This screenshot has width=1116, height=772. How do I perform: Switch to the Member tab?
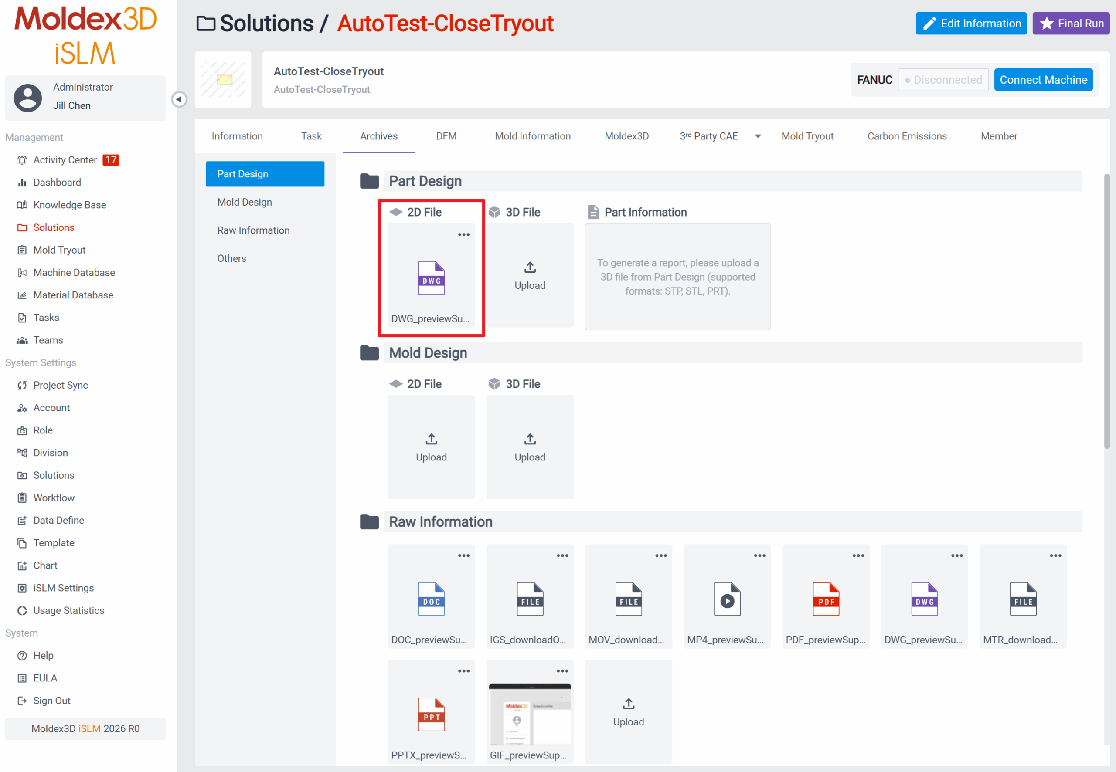[999, 136]
